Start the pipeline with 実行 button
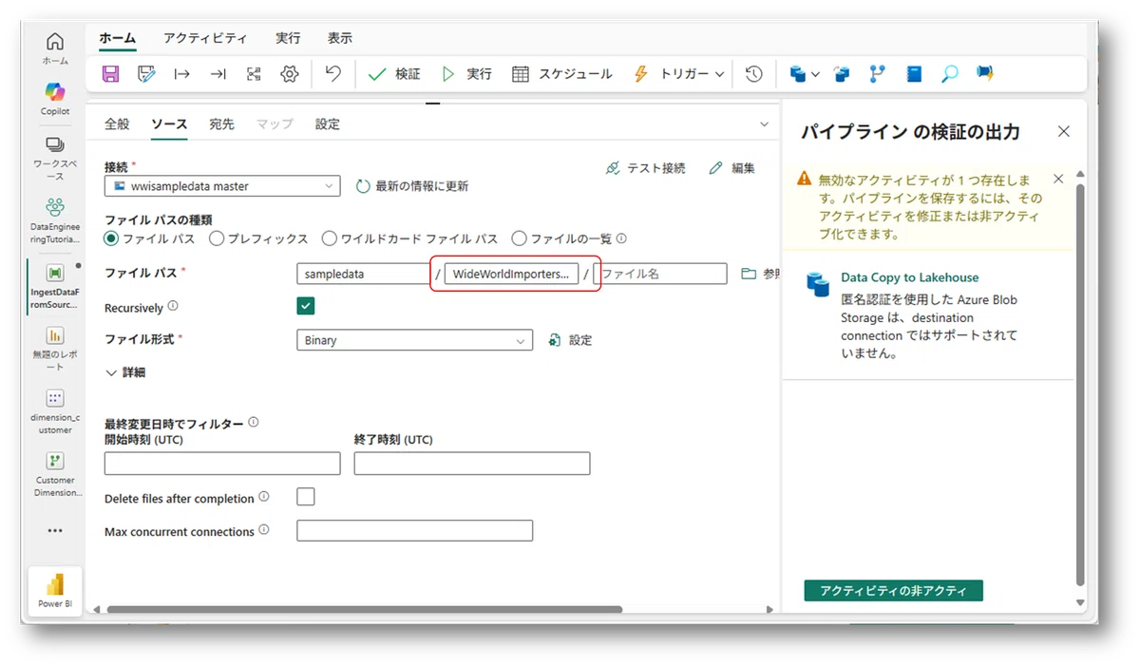This screenshot has height=666, width=1140. click(467, 74)
